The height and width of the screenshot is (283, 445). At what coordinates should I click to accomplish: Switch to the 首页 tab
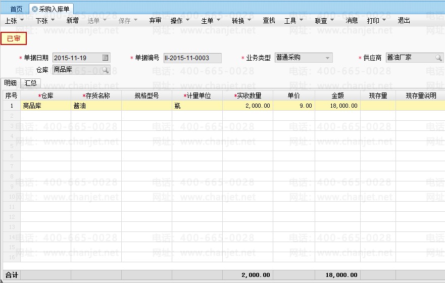[x=16, y=9]
